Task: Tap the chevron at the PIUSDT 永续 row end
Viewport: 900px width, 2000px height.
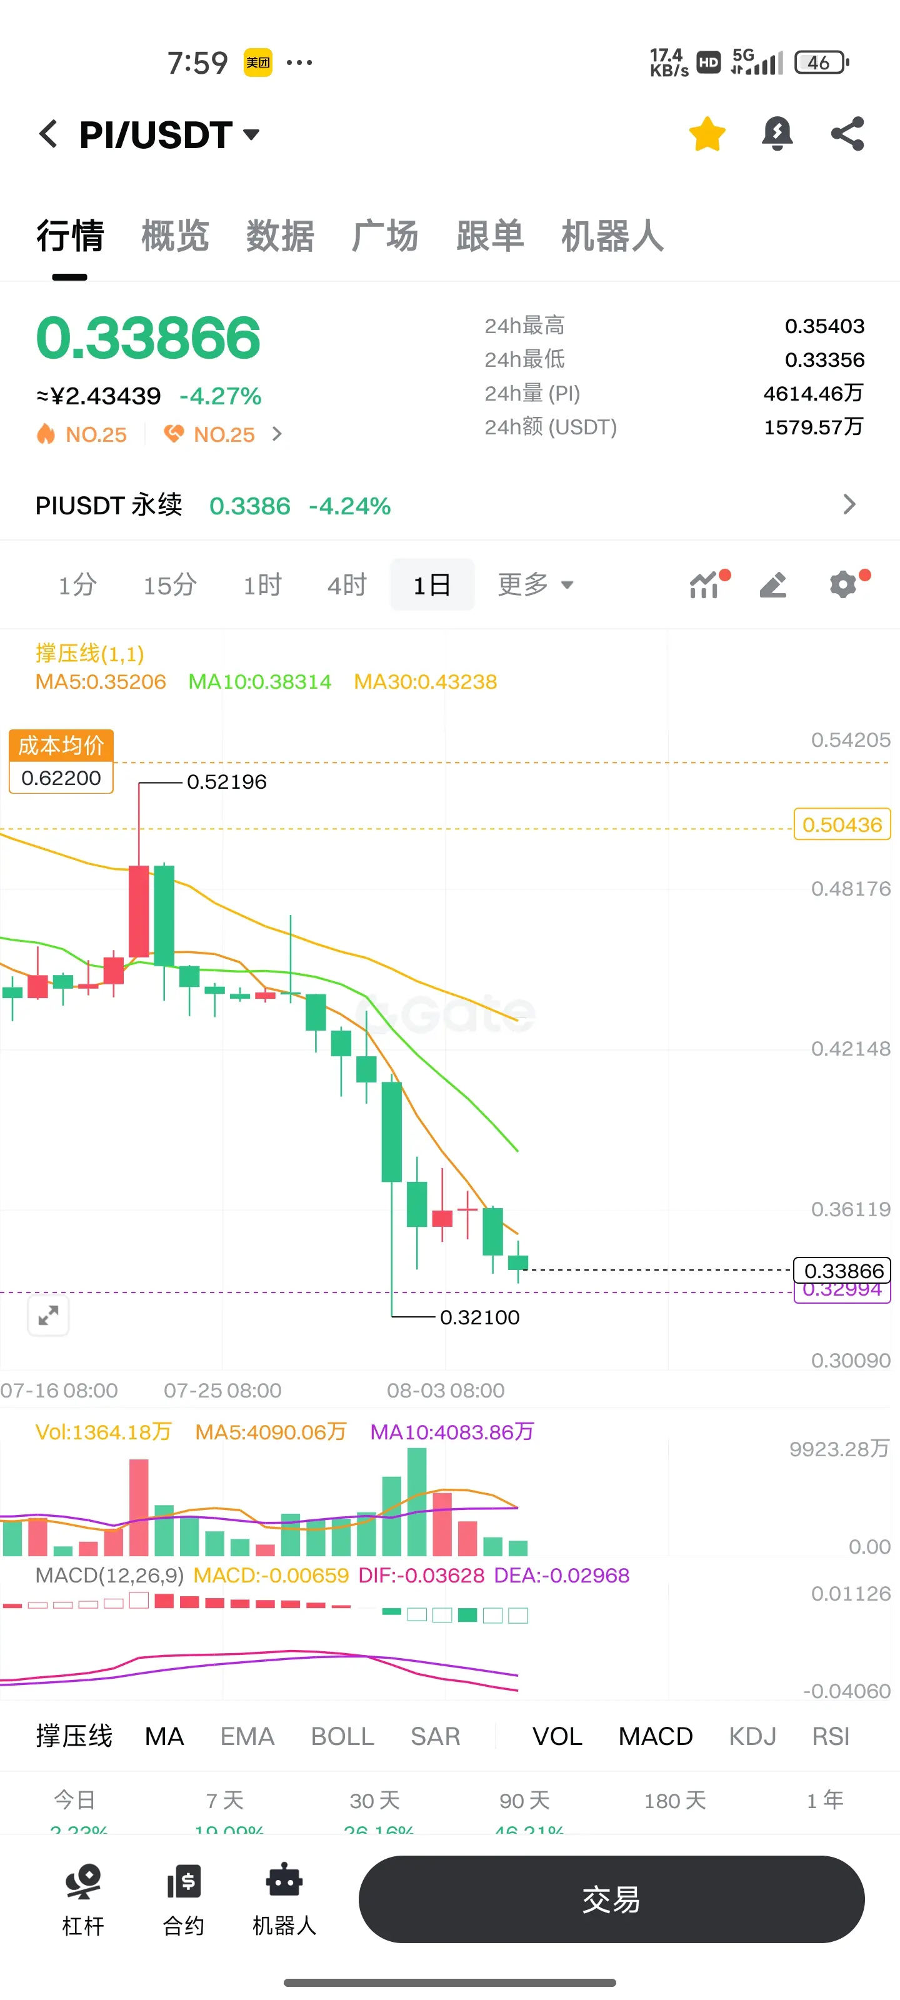Action: coord(849,506)
